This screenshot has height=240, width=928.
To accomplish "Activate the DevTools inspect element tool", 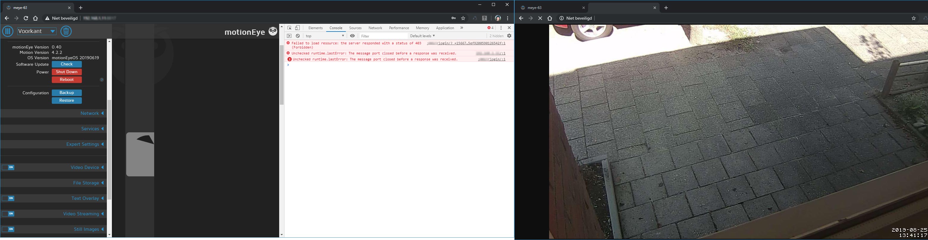I will pyautogui.click(x=289, y=28).
